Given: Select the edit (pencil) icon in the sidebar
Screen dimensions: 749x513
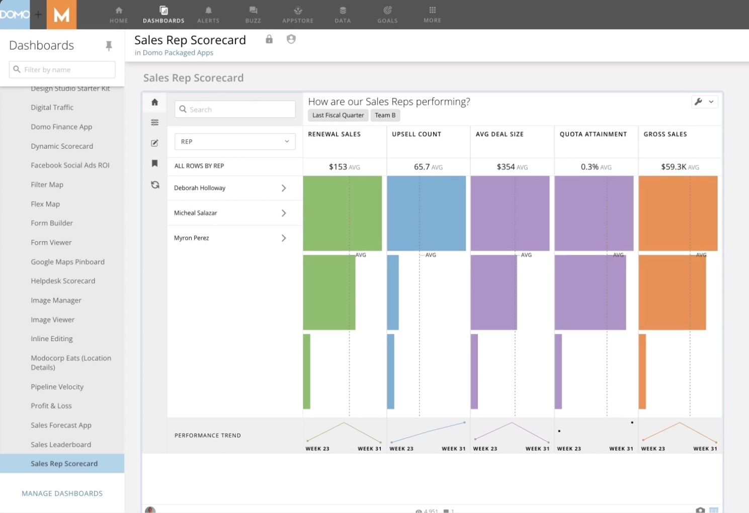Looking at the screenshot, I should click(x=154, y=143).
